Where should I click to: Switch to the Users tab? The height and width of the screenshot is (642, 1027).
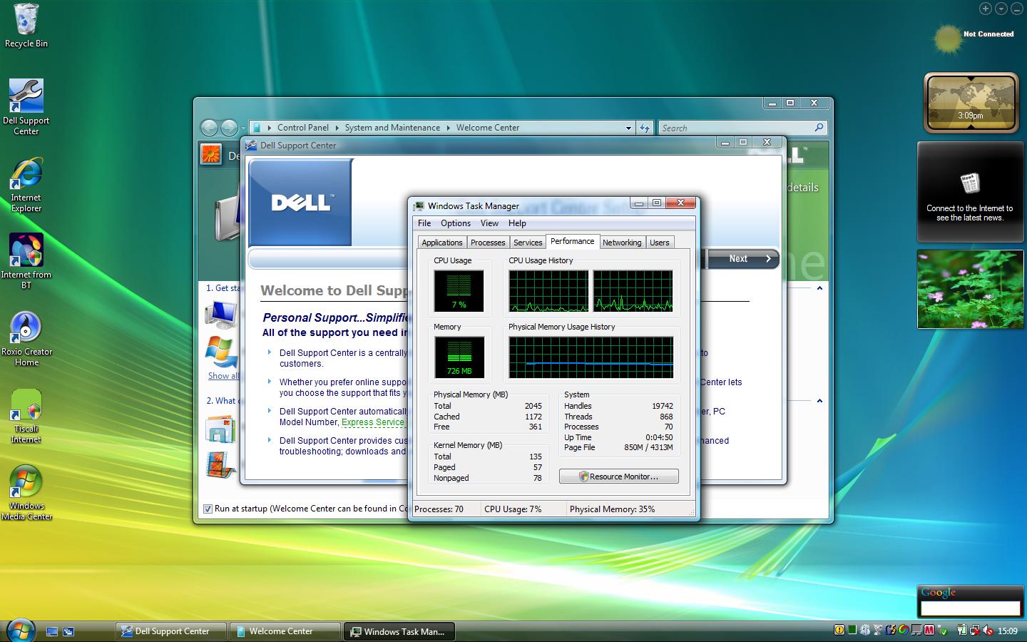pos(660,243)
